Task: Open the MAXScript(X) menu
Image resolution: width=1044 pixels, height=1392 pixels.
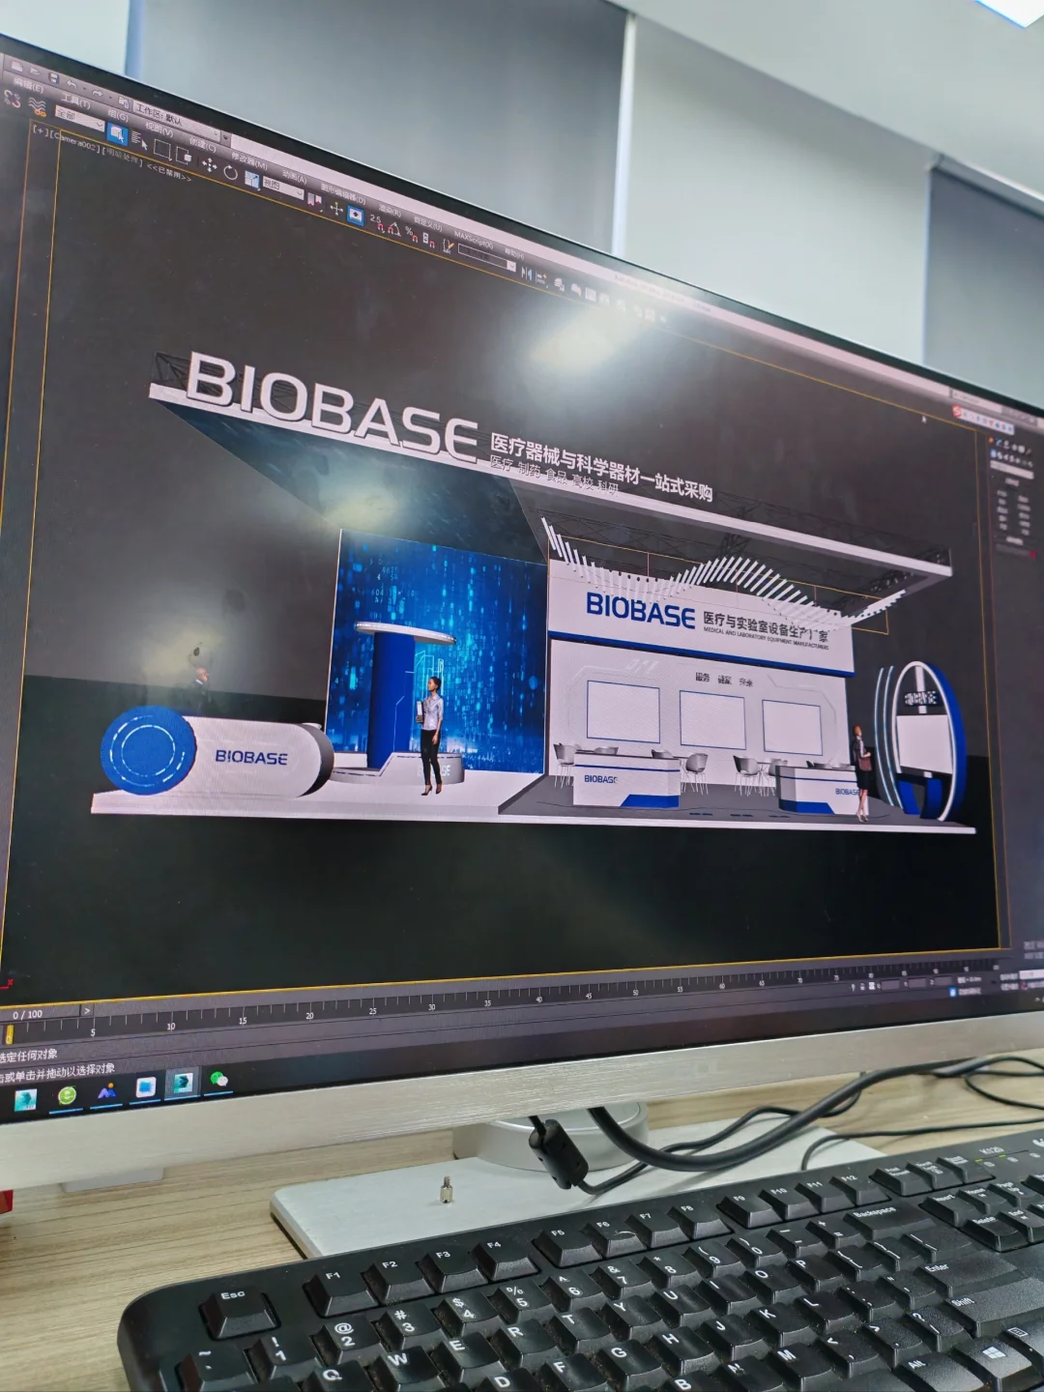Action: [x=474, y=240]
